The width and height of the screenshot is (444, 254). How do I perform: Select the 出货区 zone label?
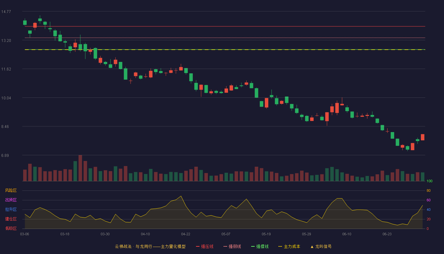(x=11, y=200)
